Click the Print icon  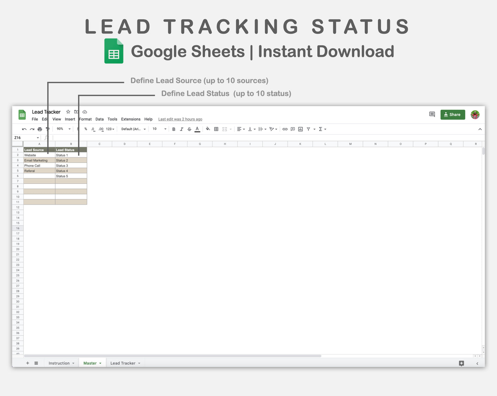coord(40,129)
